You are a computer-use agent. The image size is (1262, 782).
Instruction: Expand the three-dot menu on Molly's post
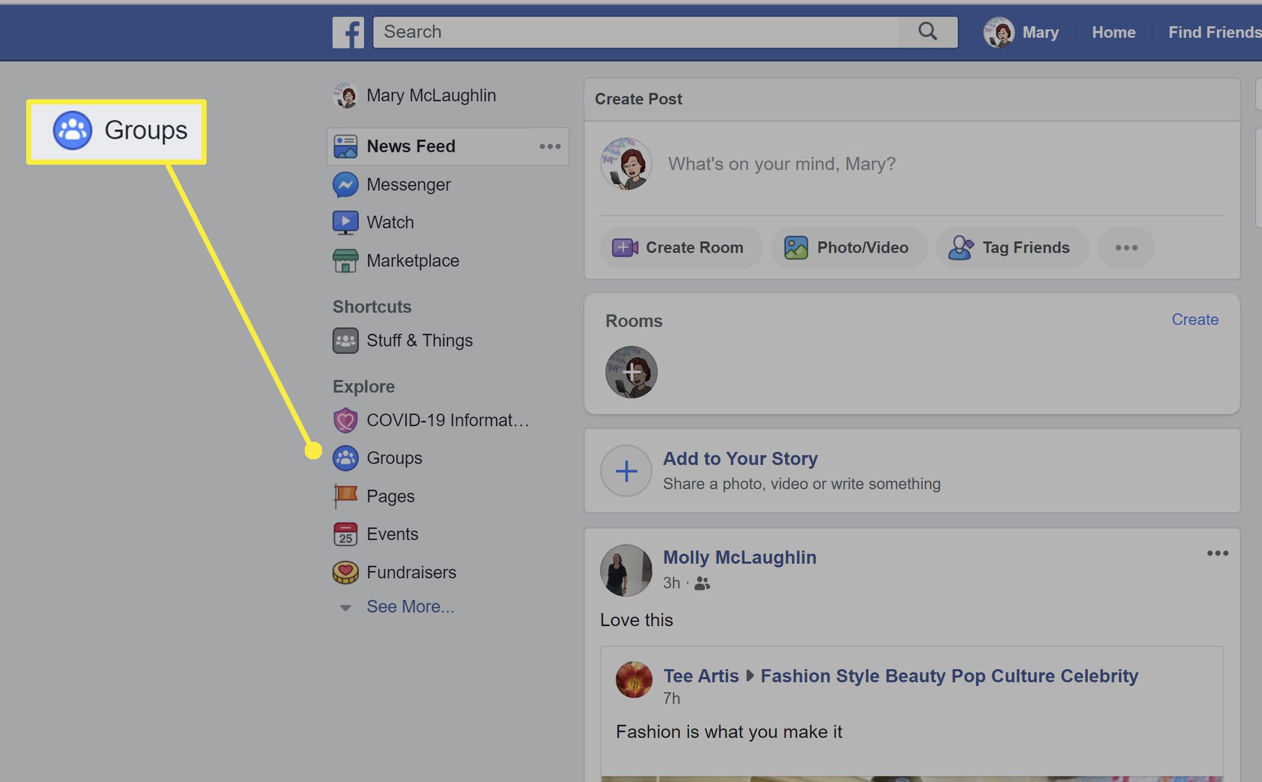(x=1217, y=554)
